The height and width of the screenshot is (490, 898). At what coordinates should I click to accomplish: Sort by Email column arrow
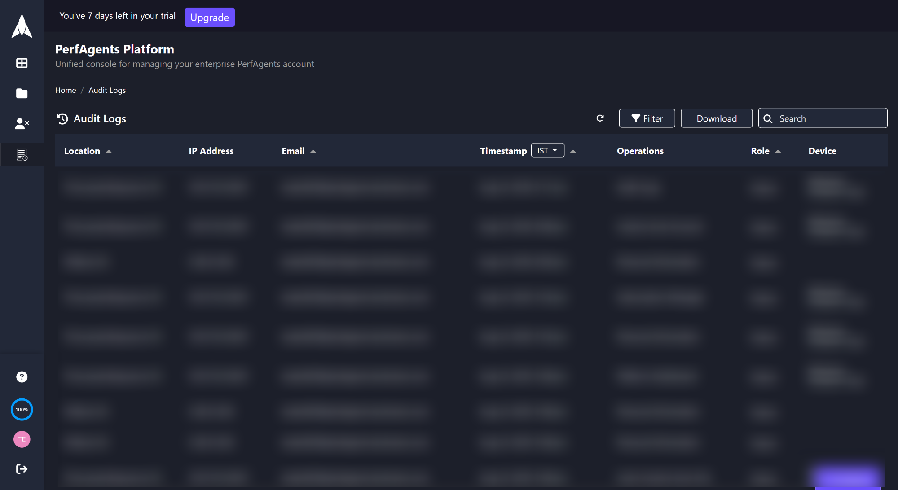[x=313, y=152]
